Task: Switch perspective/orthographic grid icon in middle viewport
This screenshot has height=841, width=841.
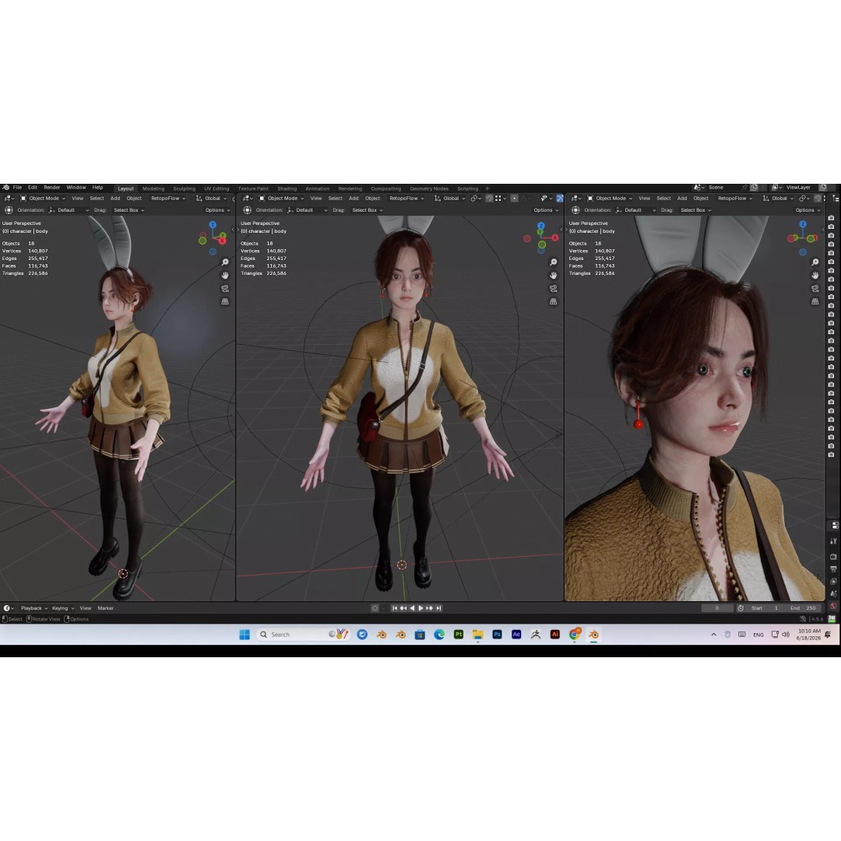Action: coord(554,301)
